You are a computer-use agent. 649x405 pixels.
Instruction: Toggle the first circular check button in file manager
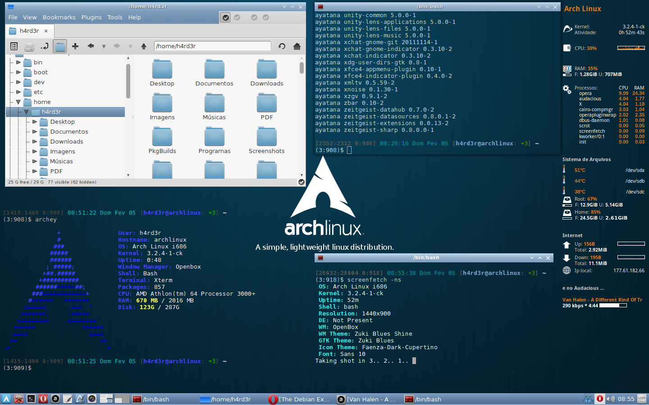tap(225, 18)
